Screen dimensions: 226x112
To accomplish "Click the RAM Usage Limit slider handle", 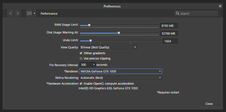I will (x=89, y=25).
